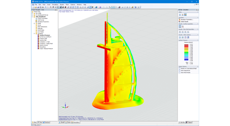230x126 pixels.
Task: Show surface pressure P under Surface Quantities
Action: (180, 26)
